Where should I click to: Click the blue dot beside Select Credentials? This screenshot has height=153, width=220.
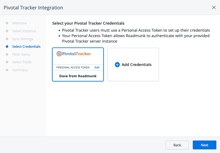[7, 47]
